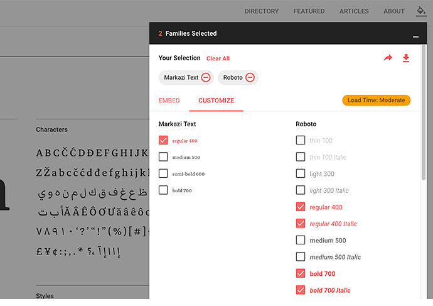Click the Load Time: Moderate badge
Image resolution: width=433 pixels, height=306 pixels.
click(x=376, y=100)
